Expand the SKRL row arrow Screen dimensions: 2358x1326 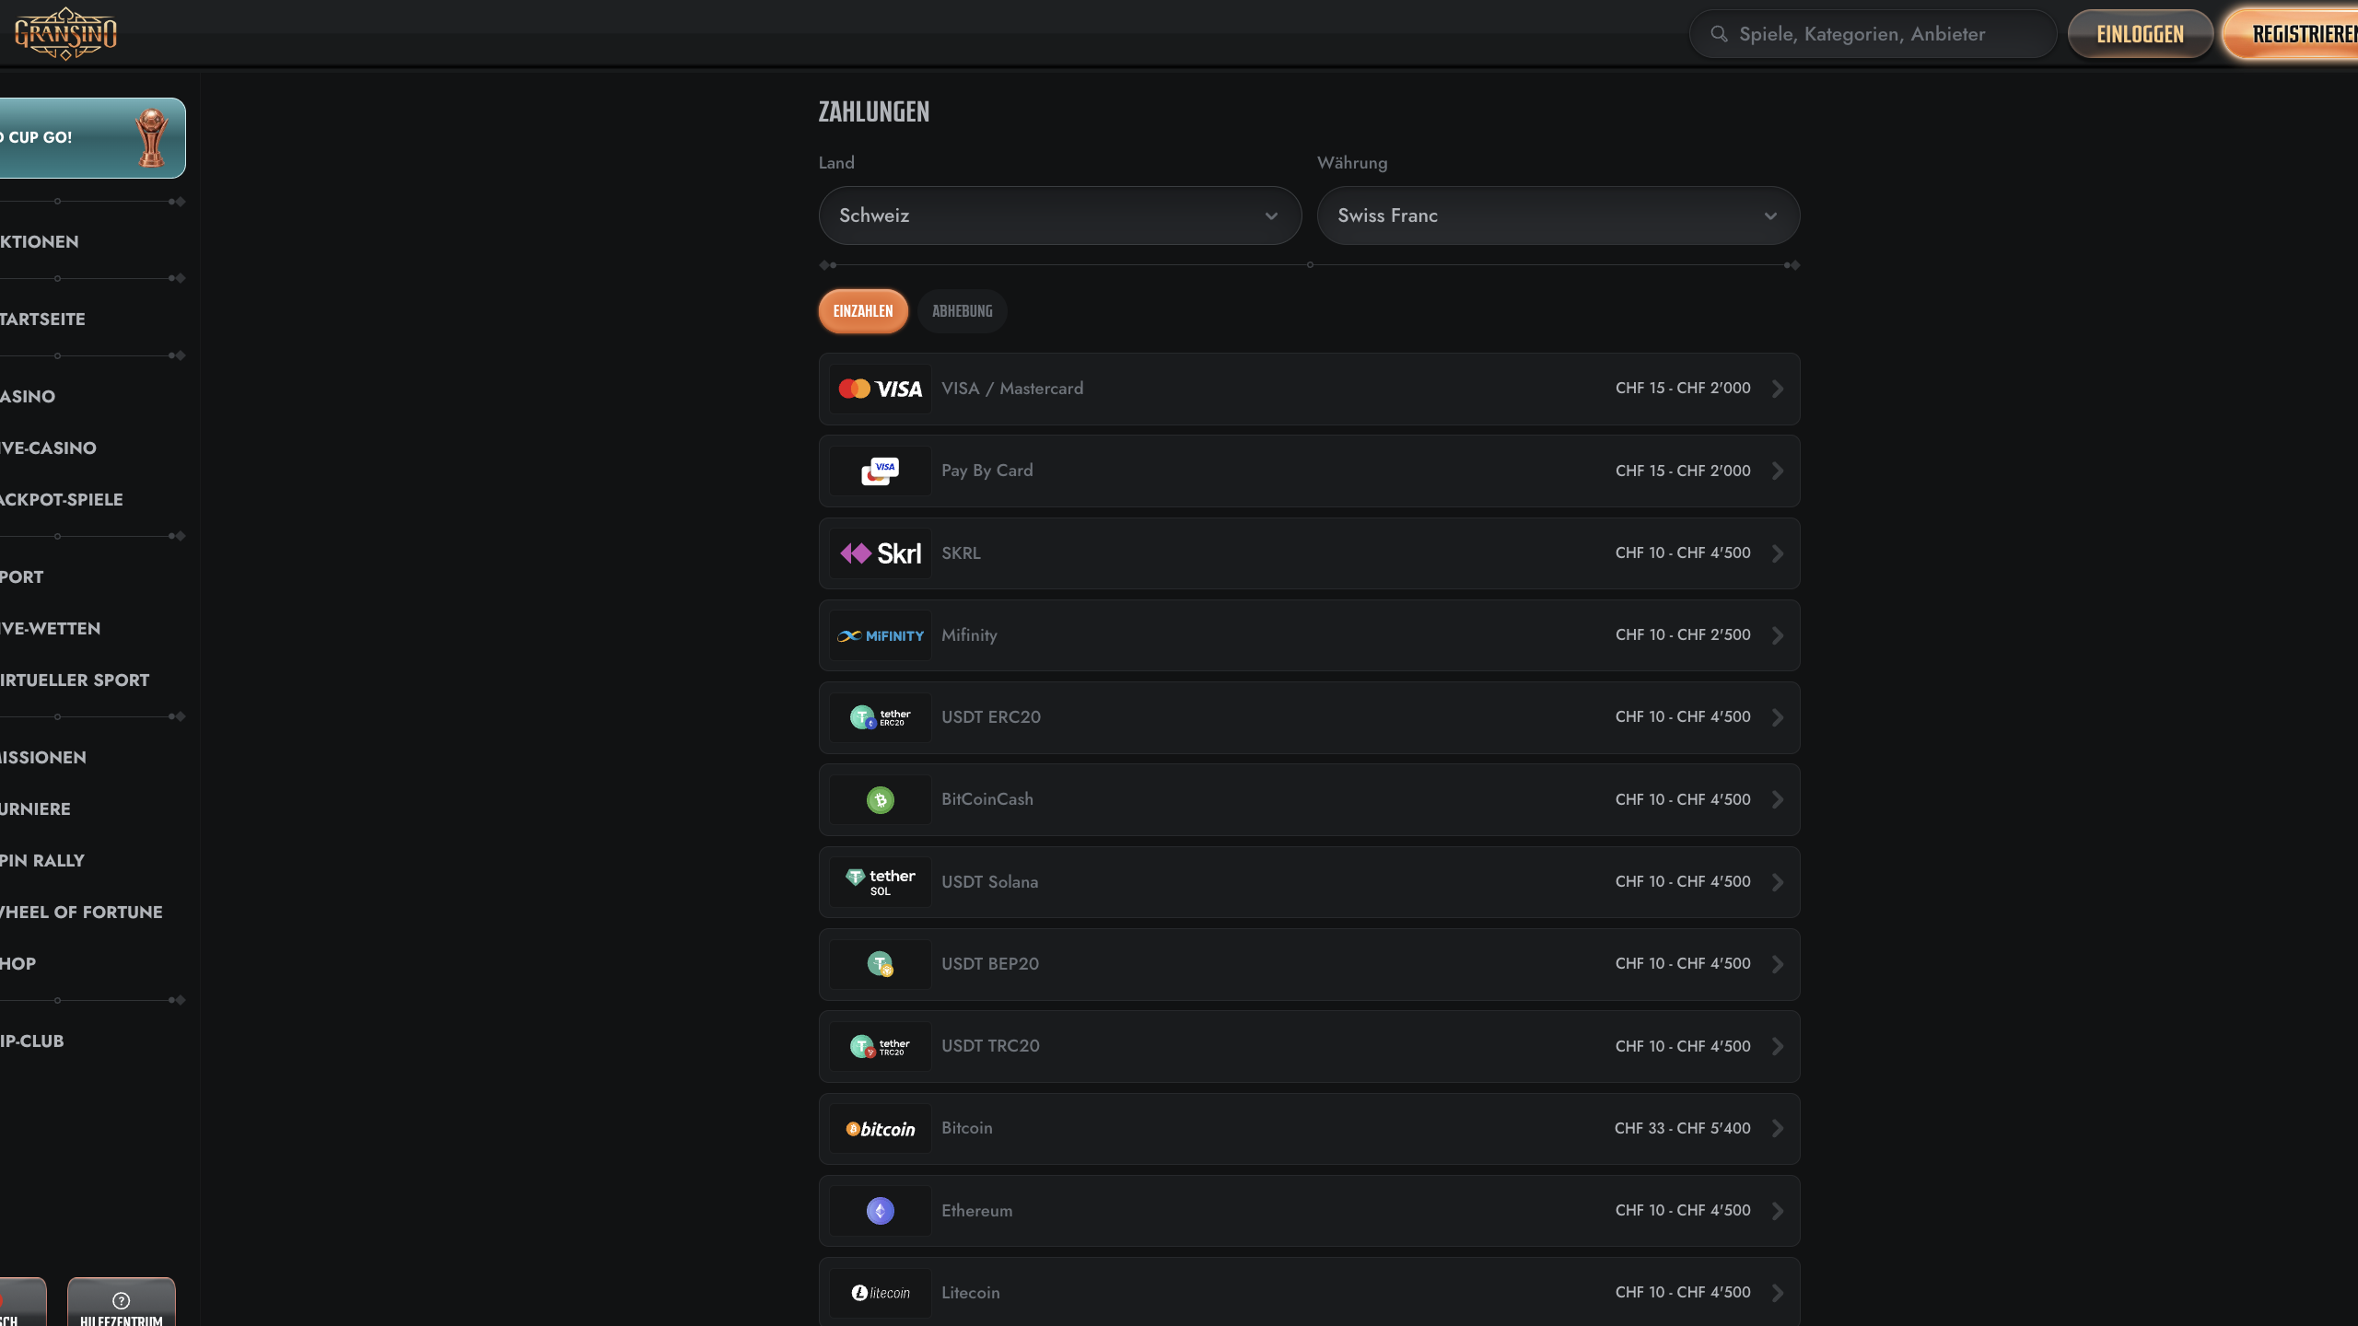[1778, 553]
